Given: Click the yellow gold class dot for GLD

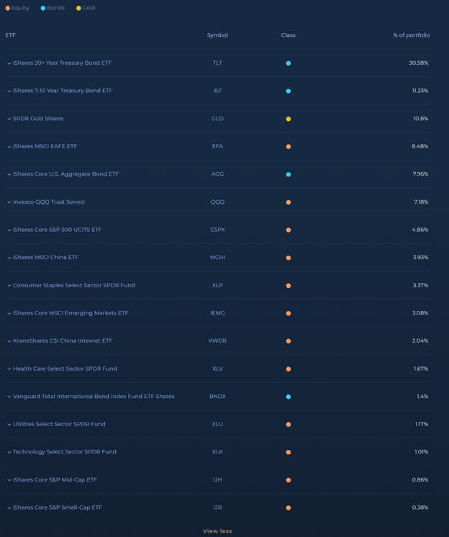Looking at the screenshot, I should tap(289, 119).
